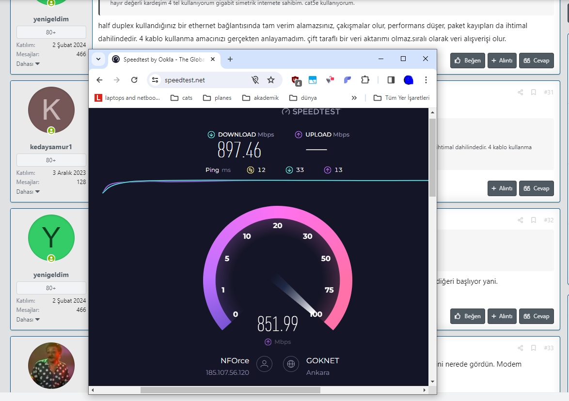Click Cevap on post #31
This screenshot has width=569, height=401.
(x=537, y=188)
